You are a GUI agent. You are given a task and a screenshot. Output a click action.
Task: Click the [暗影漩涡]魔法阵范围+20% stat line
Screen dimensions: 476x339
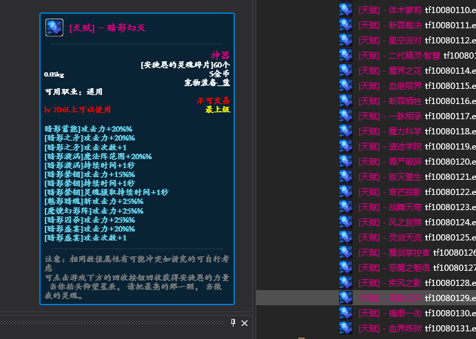coord(98,156)
